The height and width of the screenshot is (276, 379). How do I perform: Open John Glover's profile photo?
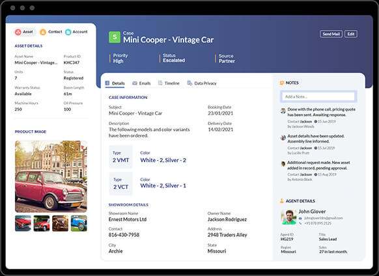click(x=288, y=217)
